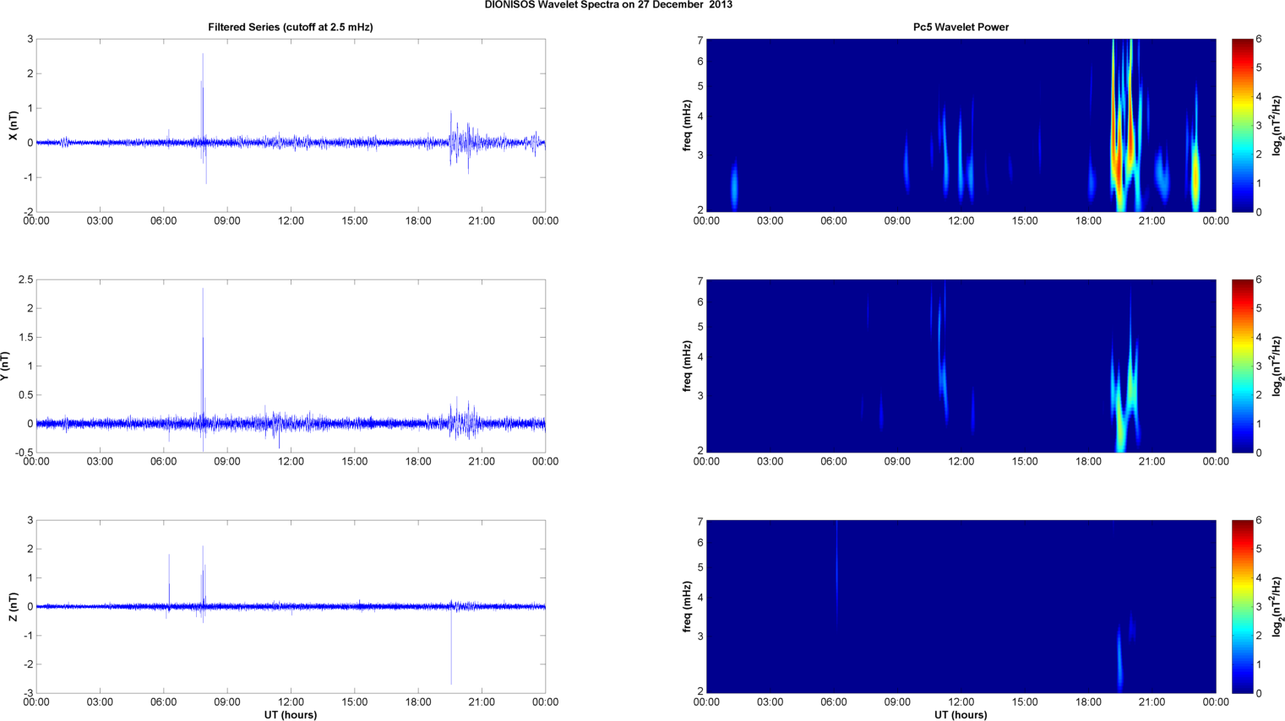The height and width of the screenshot is (721, 1285).
Task: Click the 'Z (nT)' axis label
Action: pyautogui.click(x=13, y=607)
